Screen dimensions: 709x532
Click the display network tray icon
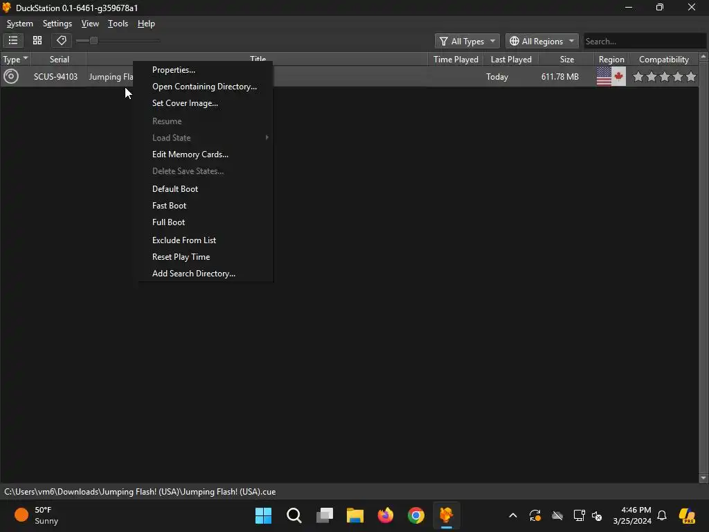pyautogui.click(x=580, y=515)
